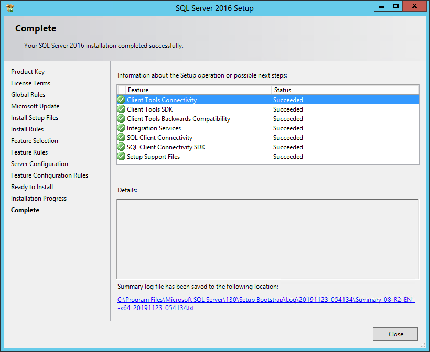
Task: Maximize the SQL Server 2016 Setup window
Action: point(396,6)
